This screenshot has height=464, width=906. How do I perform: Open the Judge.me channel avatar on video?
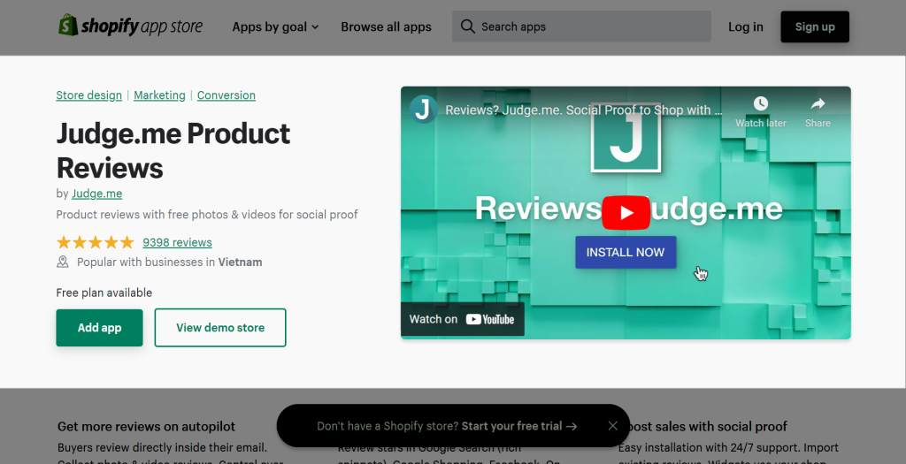tap(423, 109)
